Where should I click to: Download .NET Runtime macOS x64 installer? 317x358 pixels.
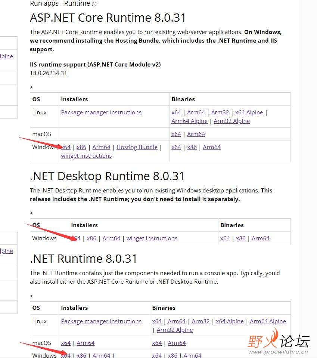[x=66, y=343]
